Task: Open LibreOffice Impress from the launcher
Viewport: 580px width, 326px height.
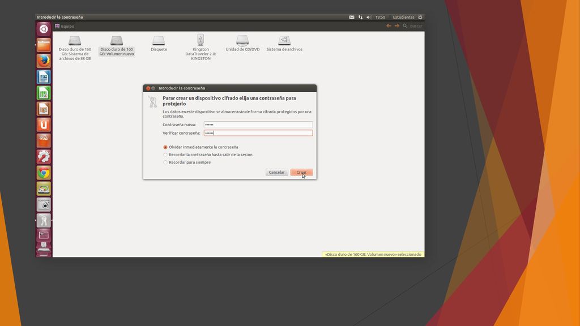Action: [44, 109]
